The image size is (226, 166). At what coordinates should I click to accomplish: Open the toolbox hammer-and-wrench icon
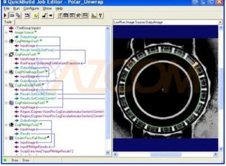[x=79, y=15]
